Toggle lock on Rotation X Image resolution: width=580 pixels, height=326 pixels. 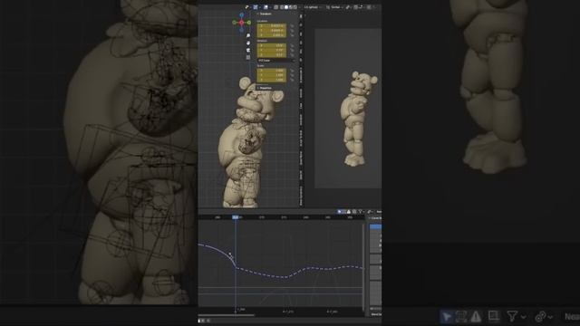(292, 45)
